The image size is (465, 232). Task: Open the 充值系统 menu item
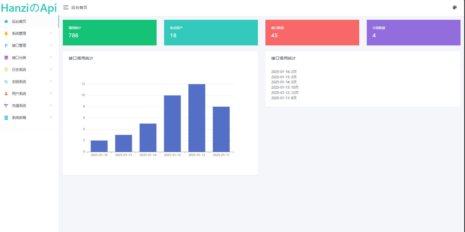[x=29, y=106]
